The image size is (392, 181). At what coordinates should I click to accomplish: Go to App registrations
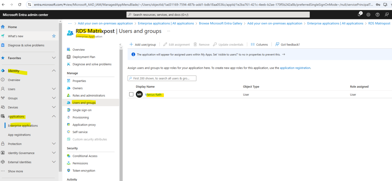click(x=19, y=135)
